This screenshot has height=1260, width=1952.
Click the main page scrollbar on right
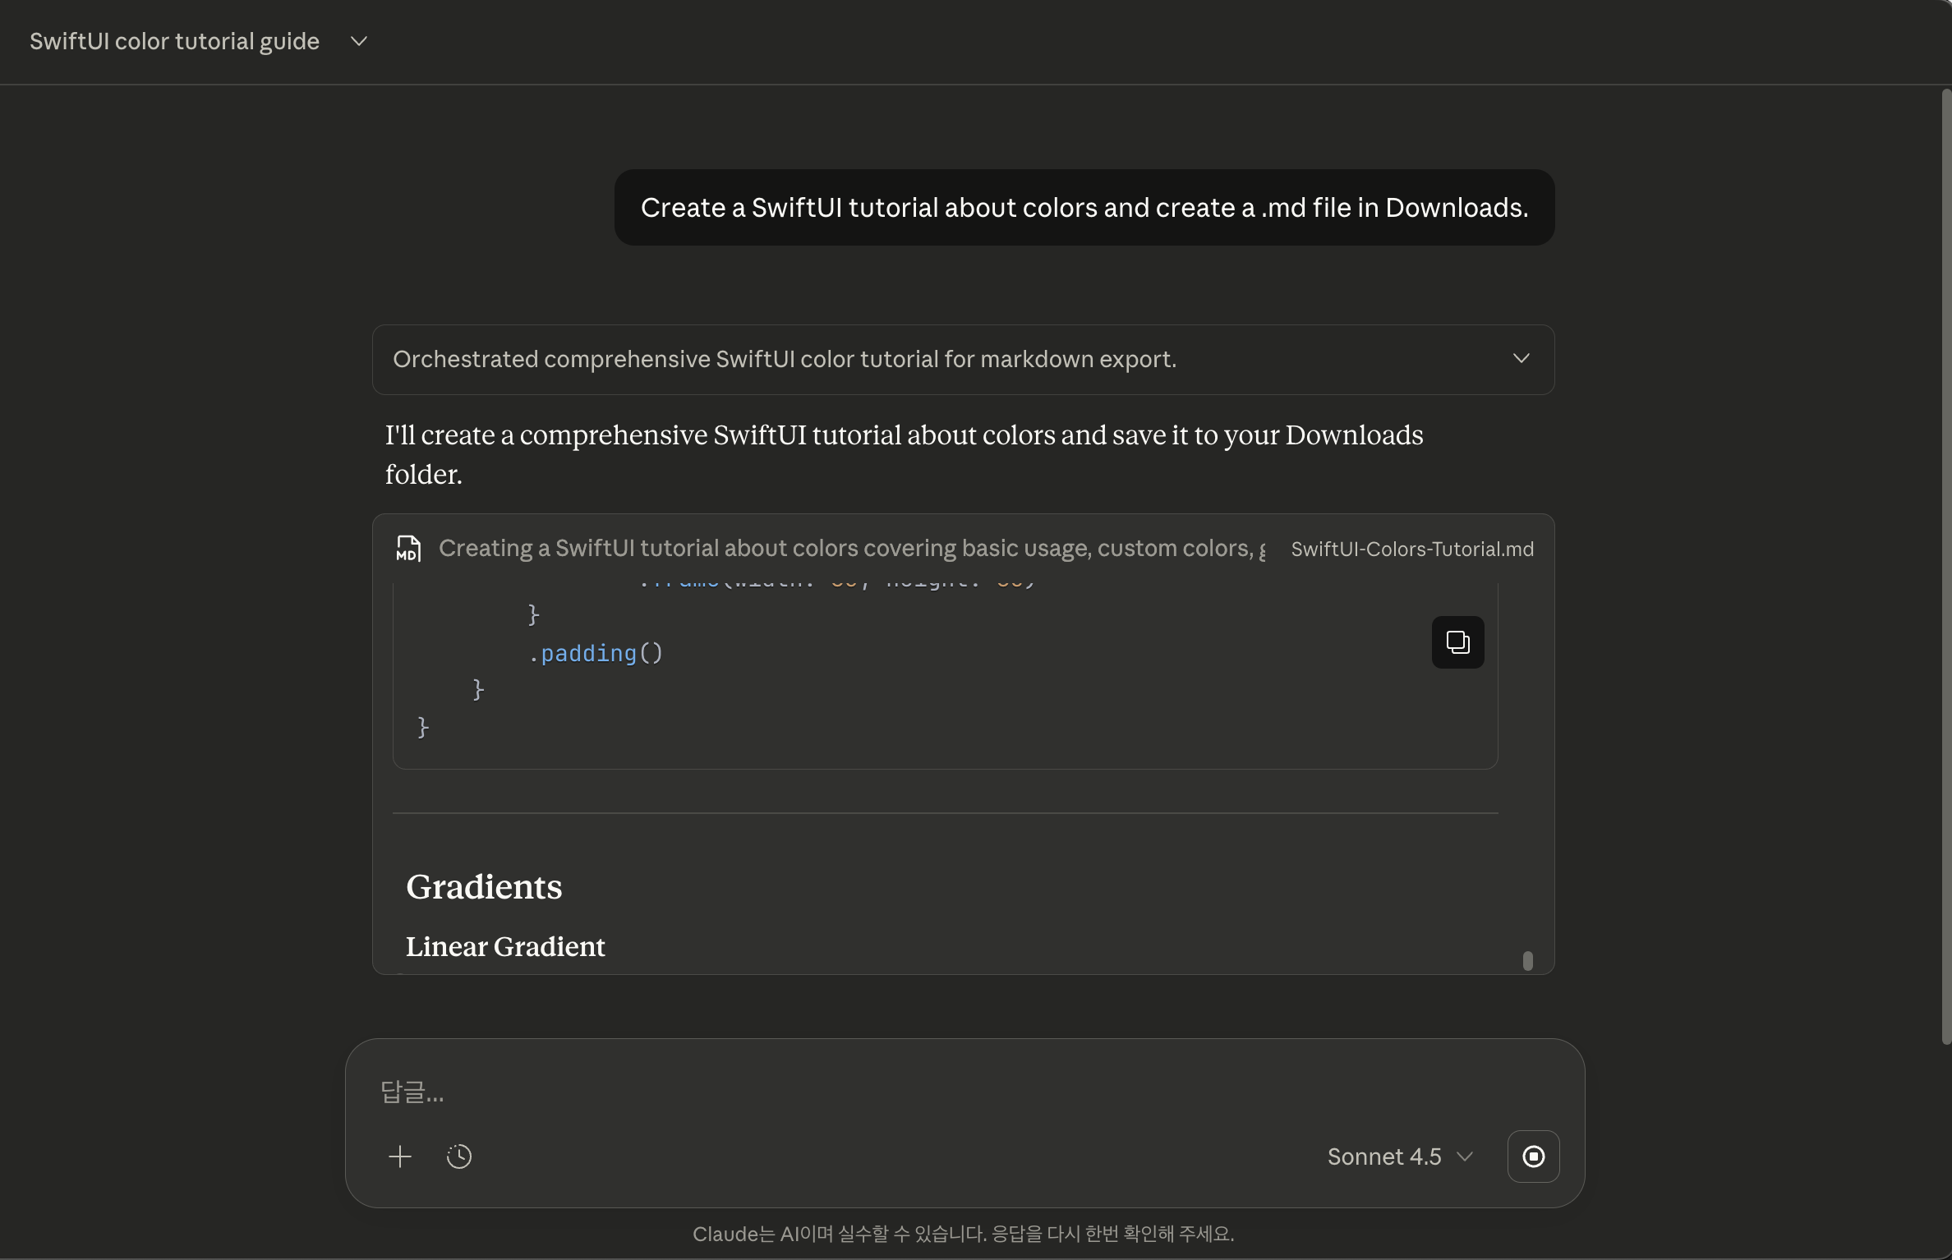click(x=1945, y=567)
